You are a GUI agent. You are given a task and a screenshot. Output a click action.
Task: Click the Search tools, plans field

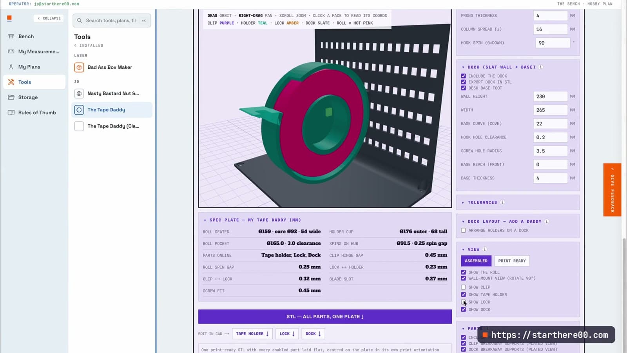pyautogui.click(x=112, y=20)
